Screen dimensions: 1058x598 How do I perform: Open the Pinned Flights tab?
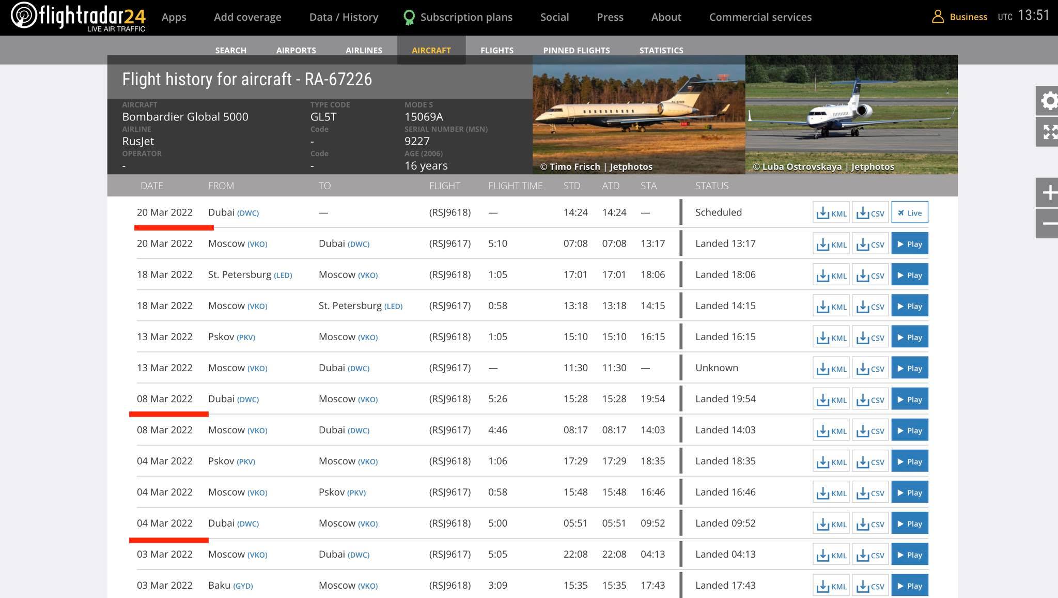576,50
